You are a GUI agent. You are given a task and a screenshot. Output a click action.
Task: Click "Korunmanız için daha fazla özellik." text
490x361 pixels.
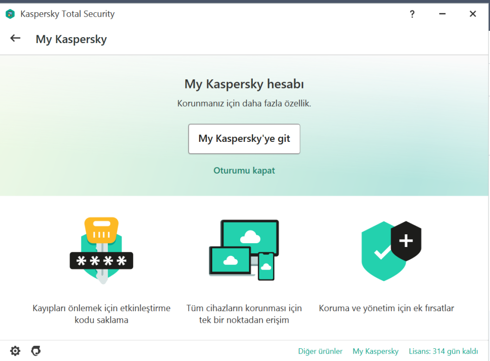(244, 104)
